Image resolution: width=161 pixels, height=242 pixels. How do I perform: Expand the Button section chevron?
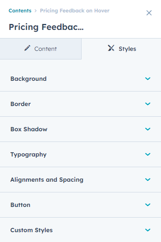(148, 205)
